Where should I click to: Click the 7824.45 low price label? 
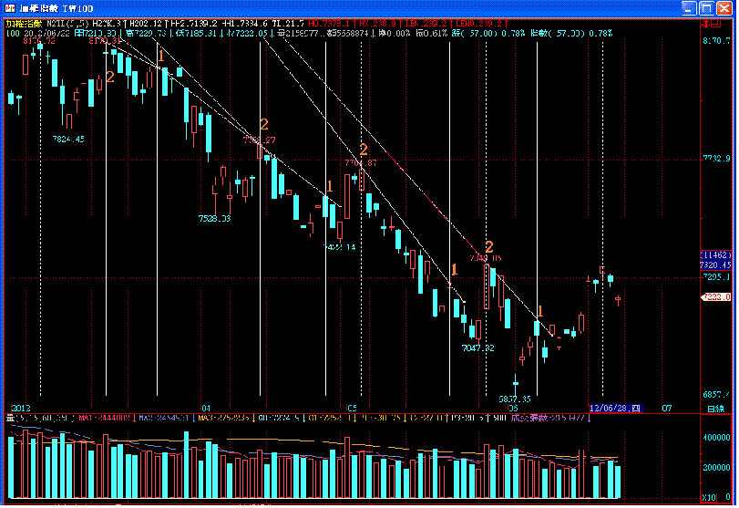68,139
